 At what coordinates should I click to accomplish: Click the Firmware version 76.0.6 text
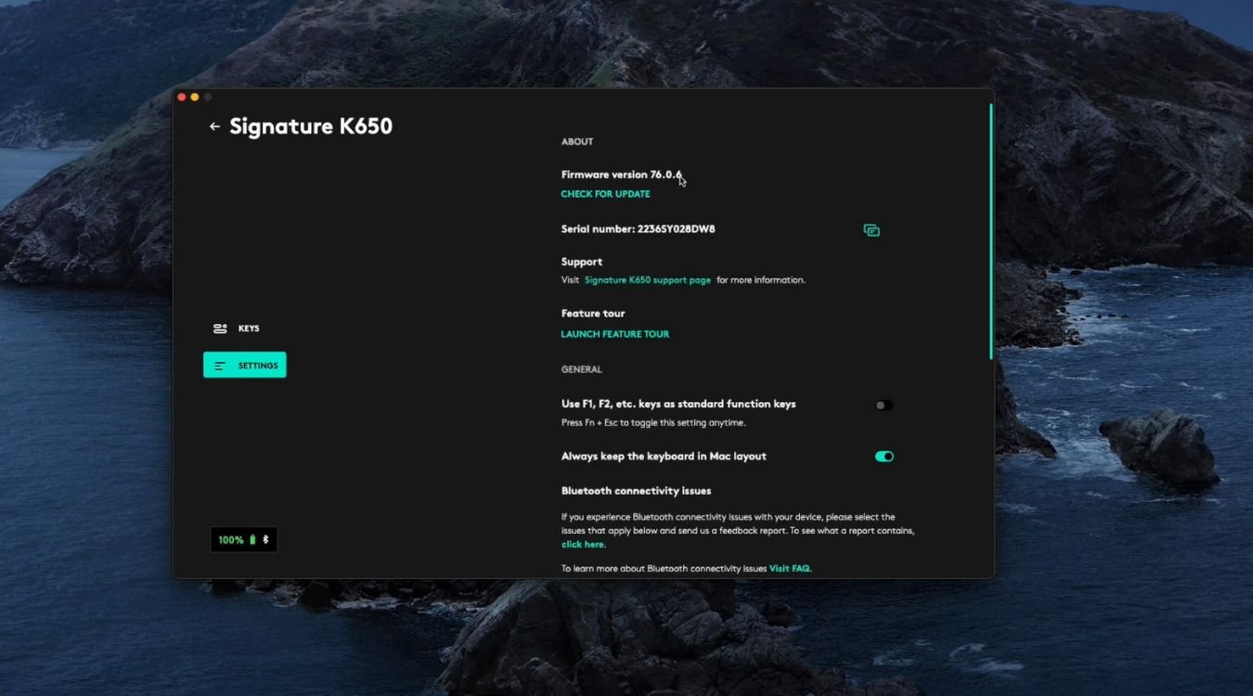tap(621, 174)
